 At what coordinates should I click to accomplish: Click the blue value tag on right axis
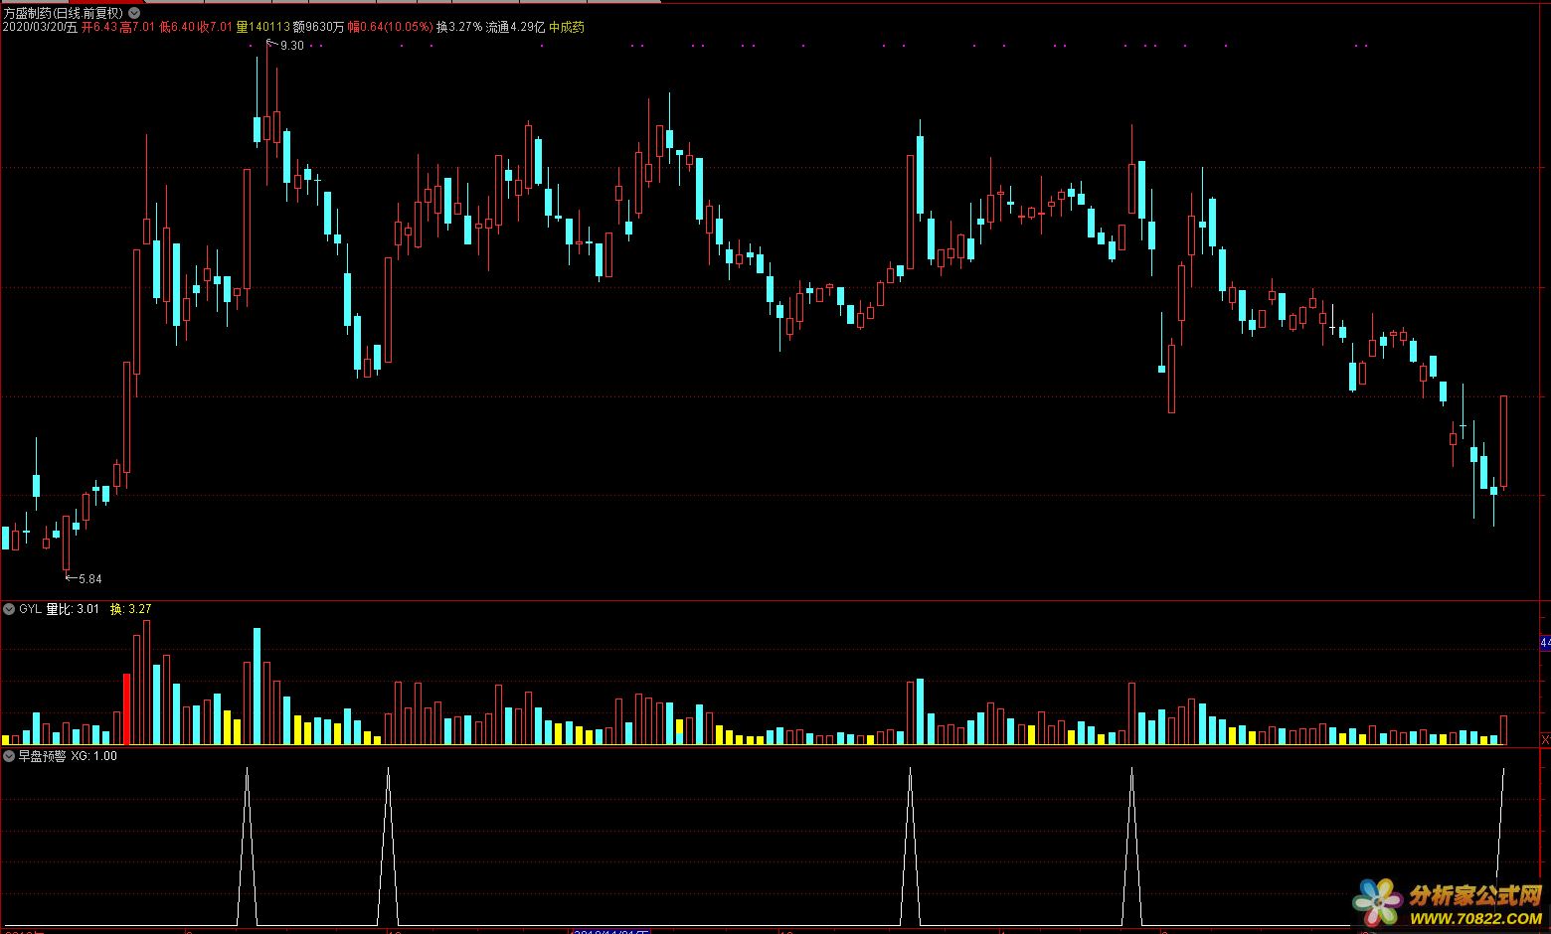(1544, 644)
